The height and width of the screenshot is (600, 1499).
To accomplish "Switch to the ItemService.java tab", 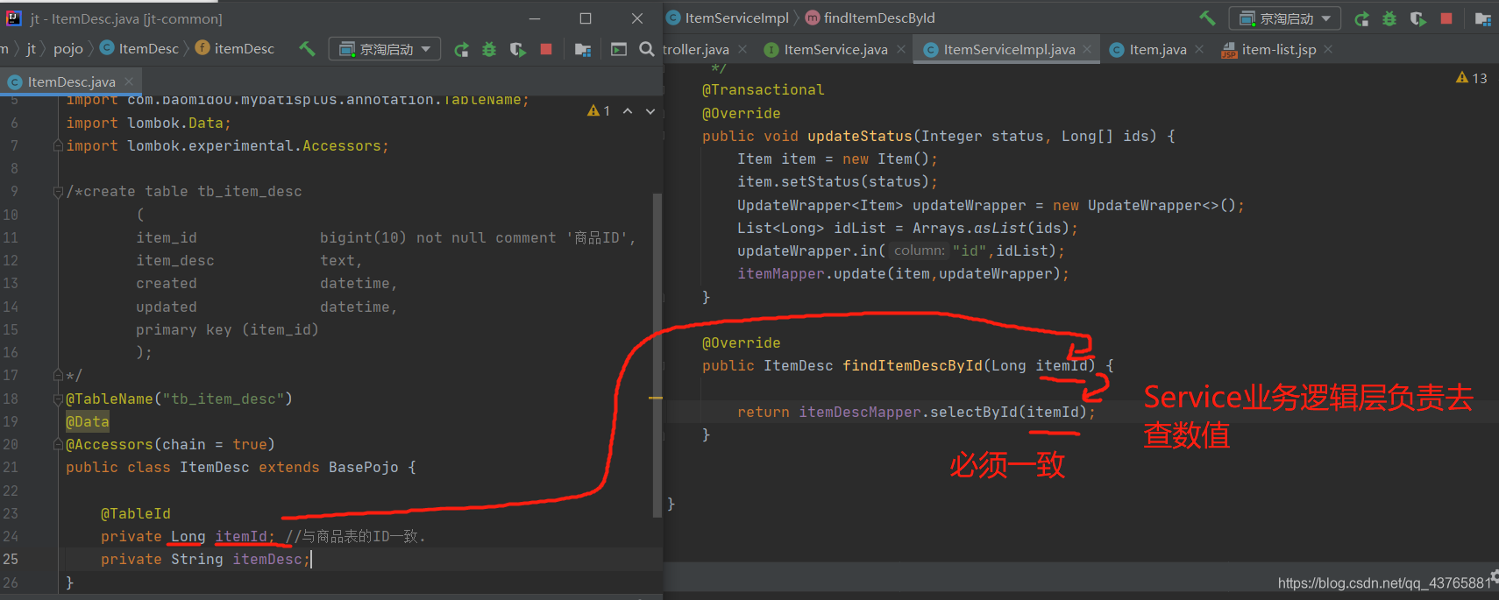I will (x=835, y=50).
